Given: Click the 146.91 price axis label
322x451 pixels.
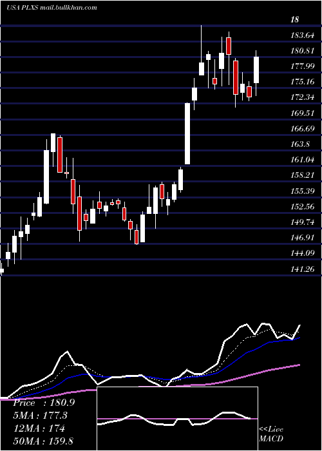Looking at the screenshot, I should (x=302, y=238).
